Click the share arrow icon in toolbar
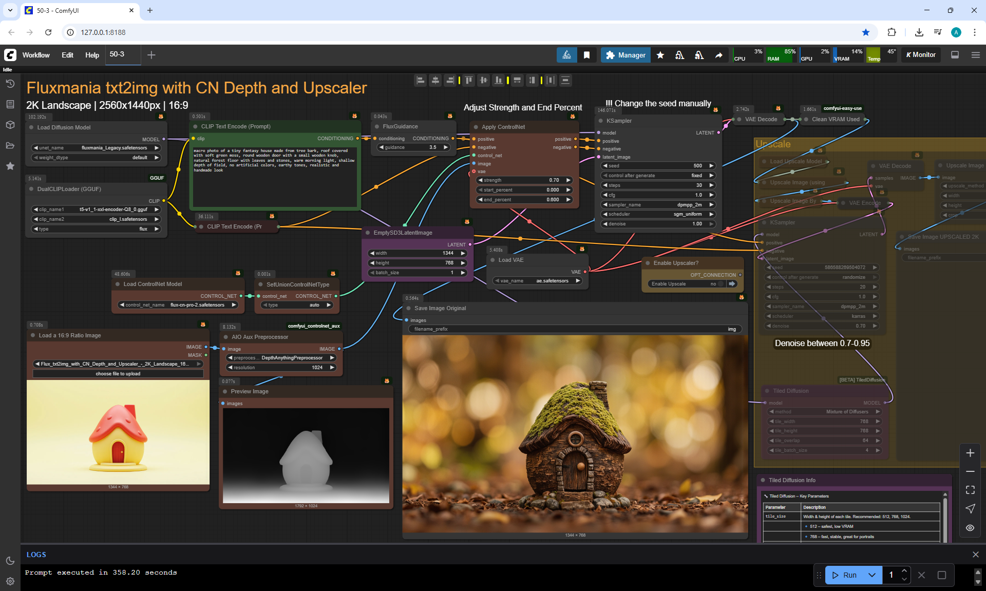 coord(719,55)
